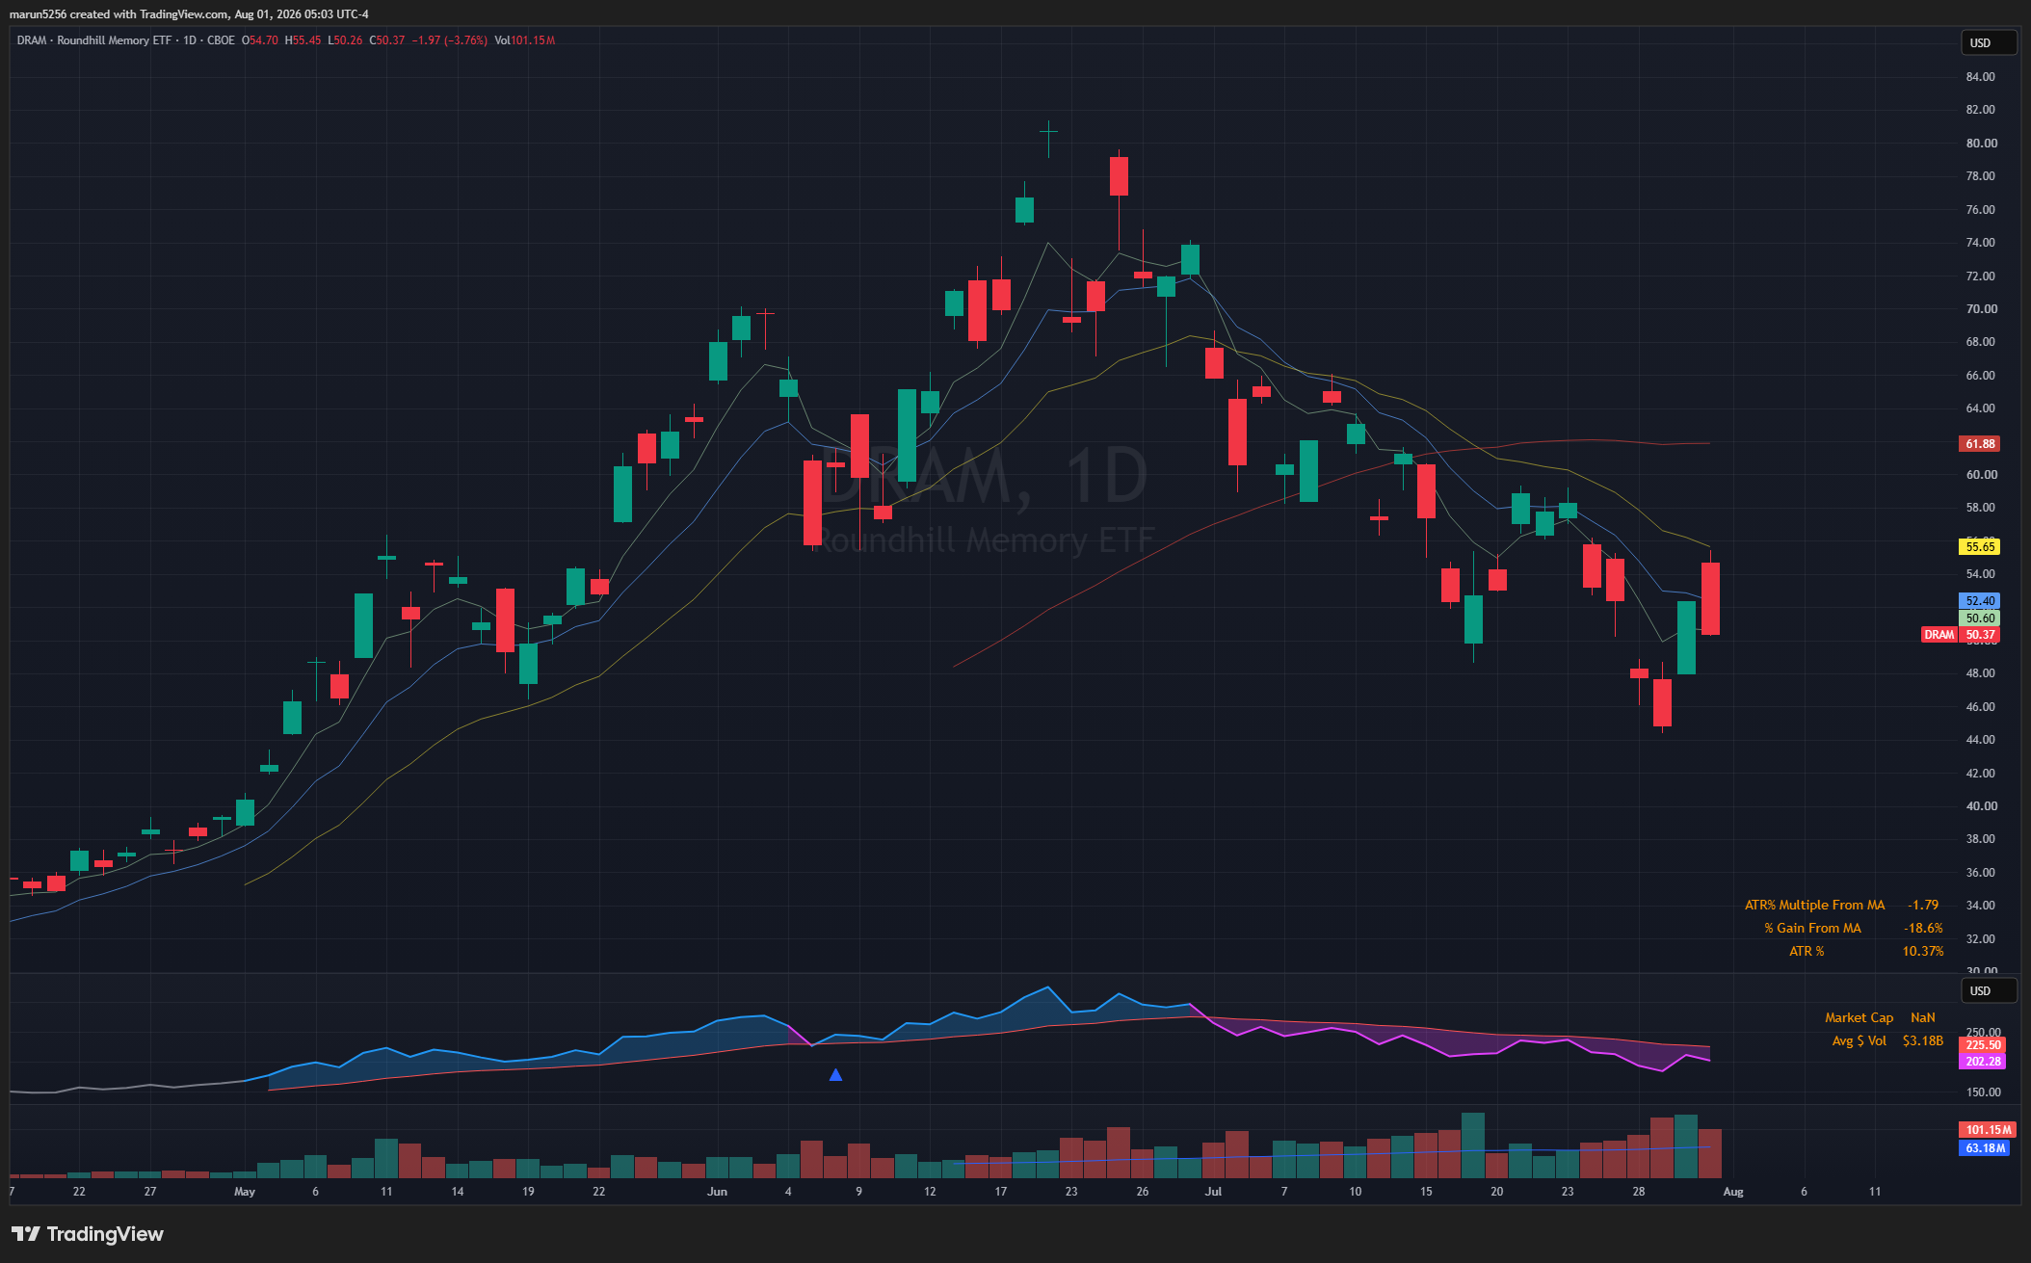Viewport: 2031px width, 1263px height.
Task: Click the Jul label on the time axis
Action: click(x=1213, y=1192)
